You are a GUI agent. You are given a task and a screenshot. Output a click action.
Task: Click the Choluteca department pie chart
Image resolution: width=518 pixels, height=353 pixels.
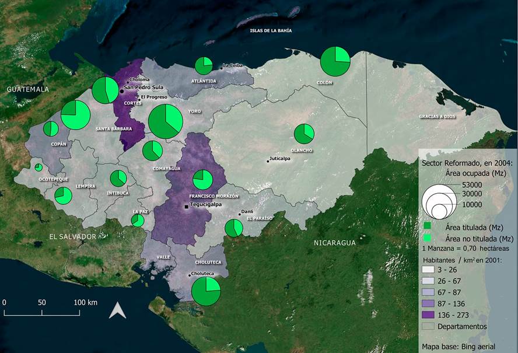206,291
